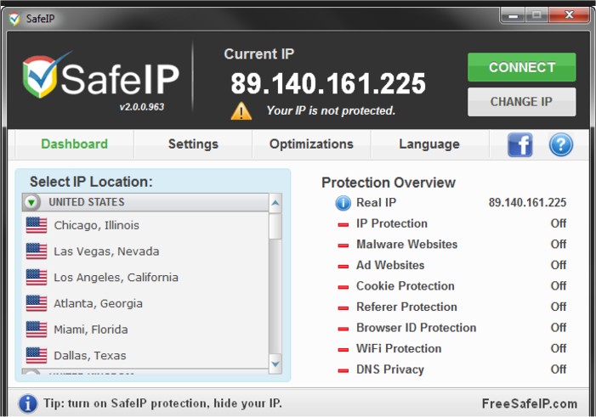Click the green CONNECT button
Screen dimensions: 596x417
point(521,67)
